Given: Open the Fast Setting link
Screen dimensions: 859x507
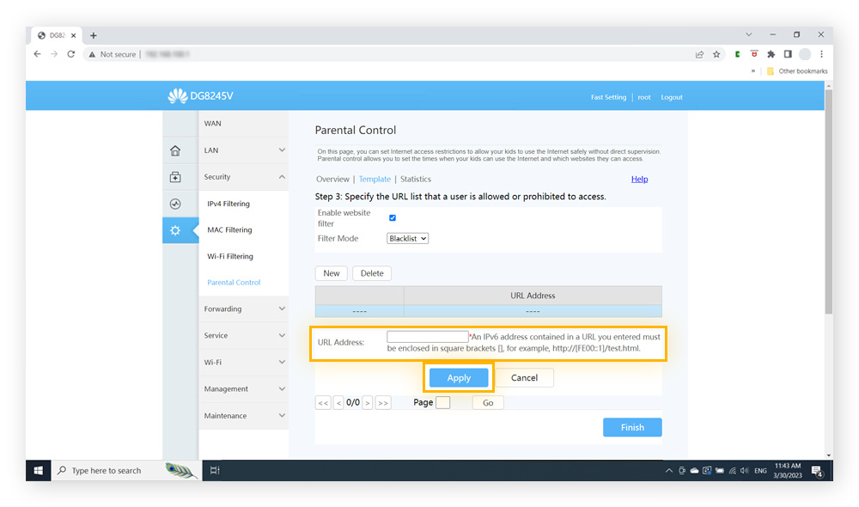Looking at the screenshot, I should tap(608, 98).
